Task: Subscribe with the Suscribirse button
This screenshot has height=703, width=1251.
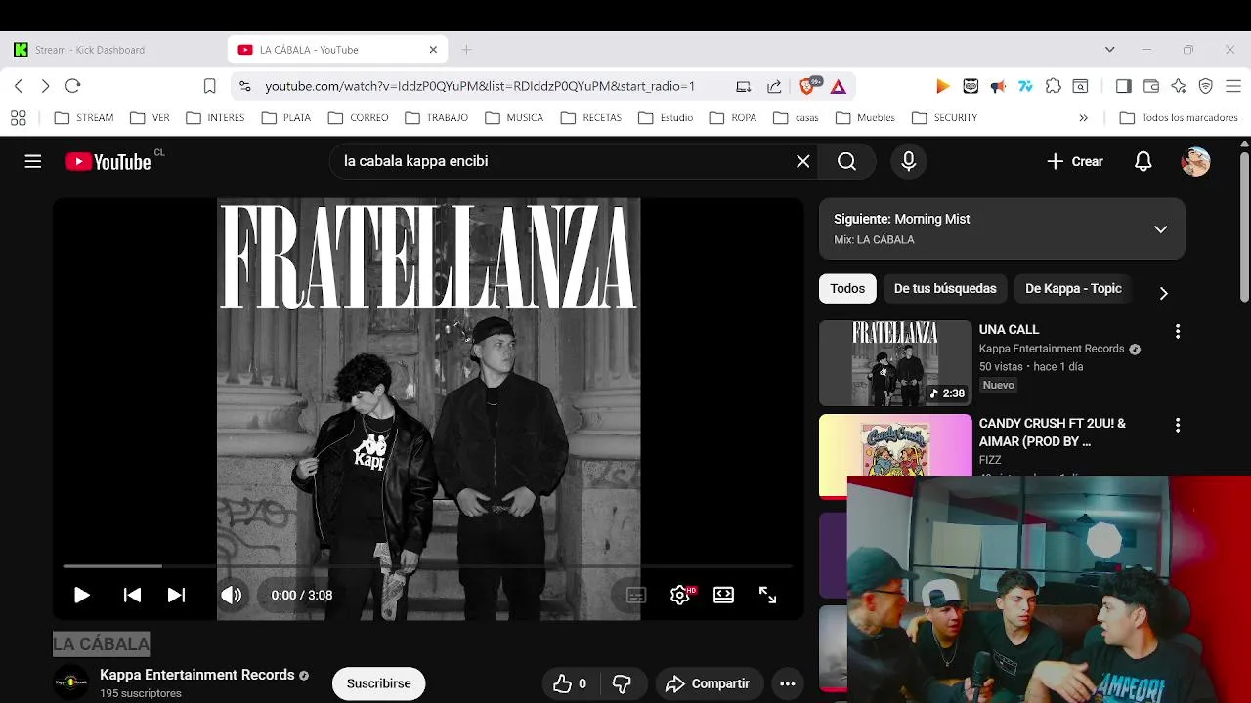Action: [378, 683]
